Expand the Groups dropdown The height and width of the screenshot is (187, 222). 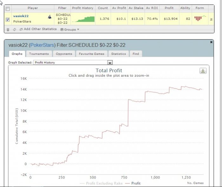[70, 29]
